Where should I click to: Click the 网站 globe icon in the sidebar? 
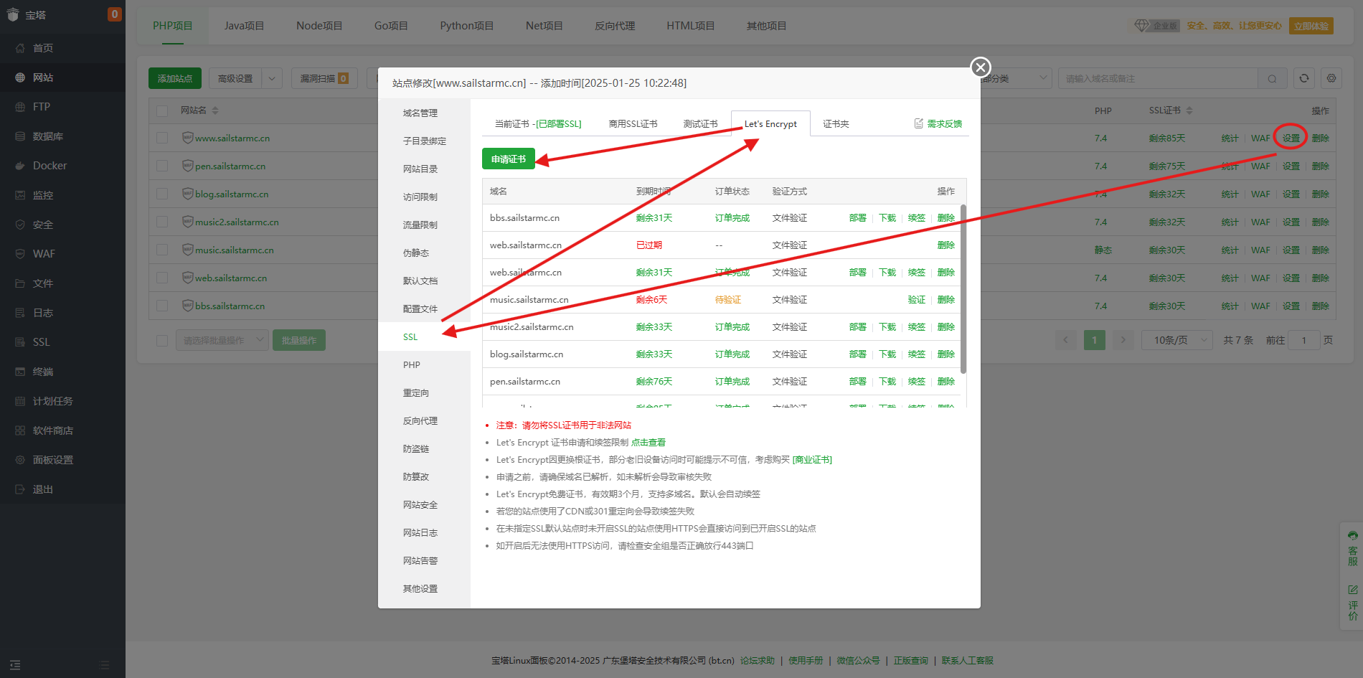click(x=20, y=77)
